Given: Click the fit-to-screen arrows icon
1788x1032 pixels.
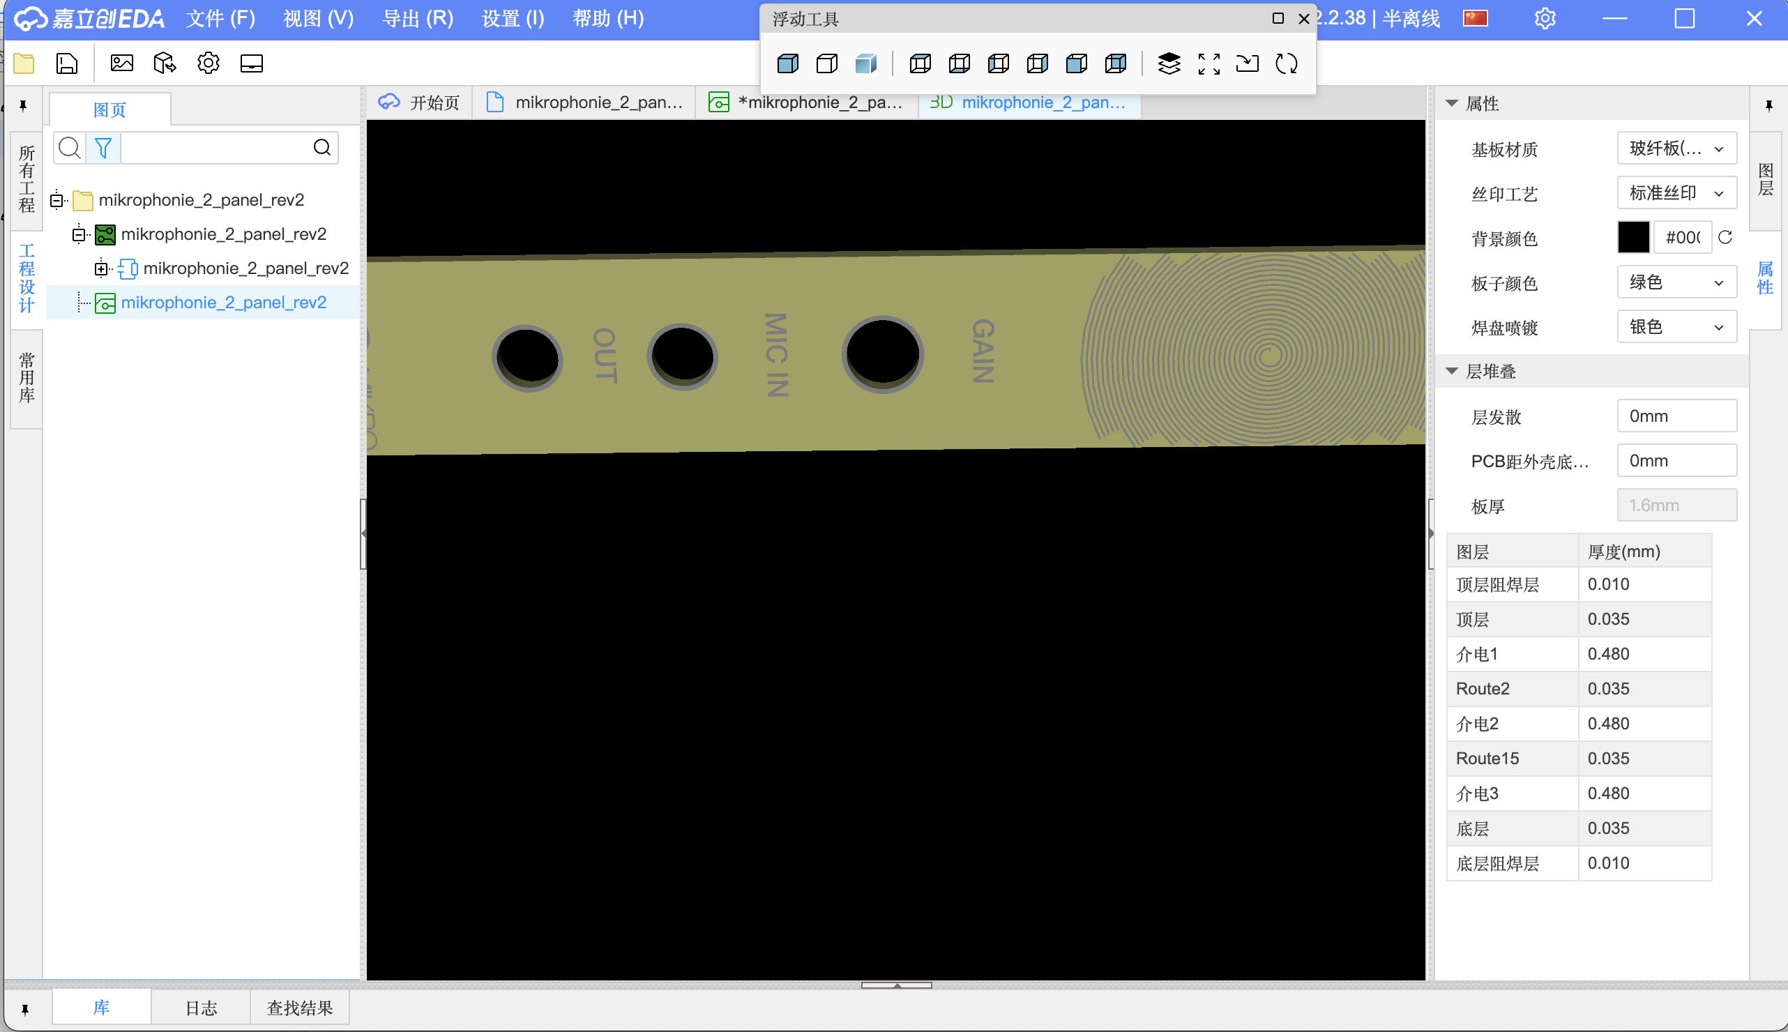Looking at the screenshot, I should tap(1209, 63).
